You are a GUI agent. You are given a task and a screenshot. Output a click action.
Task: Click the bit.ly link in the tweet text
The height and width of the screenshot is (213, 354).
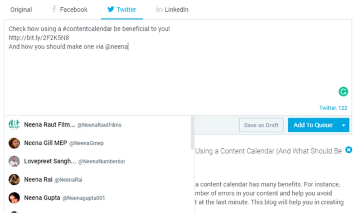(39, 38)
